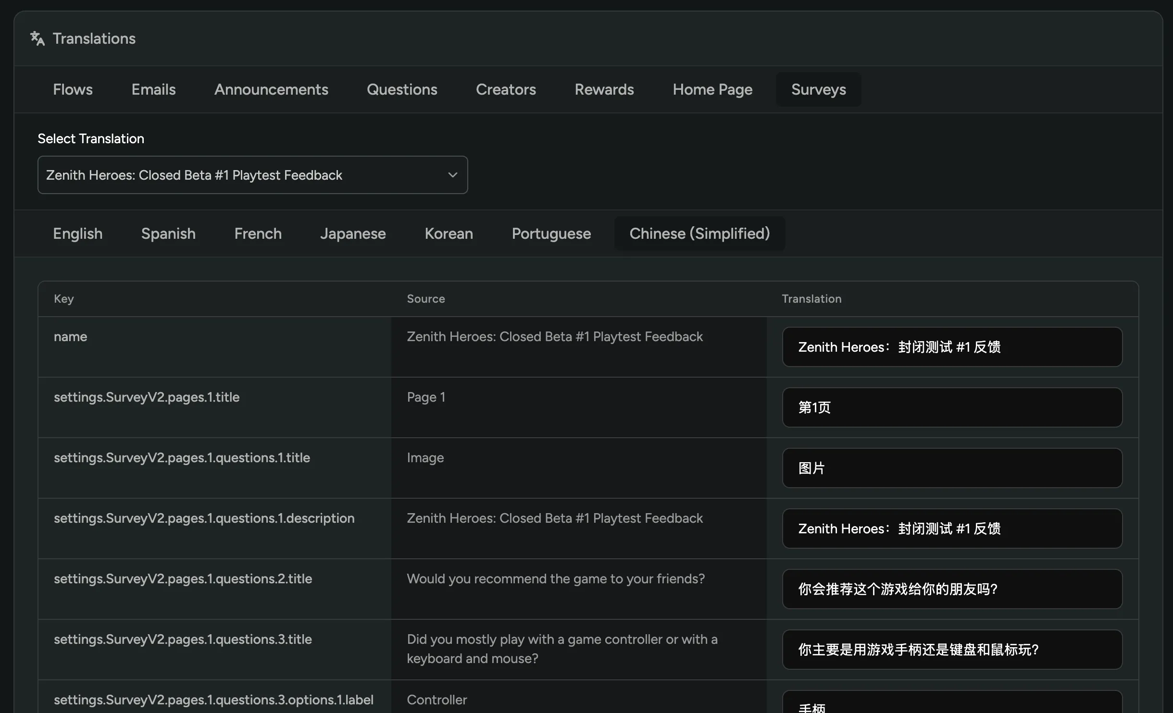
Task: Click the 'Did you mostly play' source text
Action: point(562,649)
